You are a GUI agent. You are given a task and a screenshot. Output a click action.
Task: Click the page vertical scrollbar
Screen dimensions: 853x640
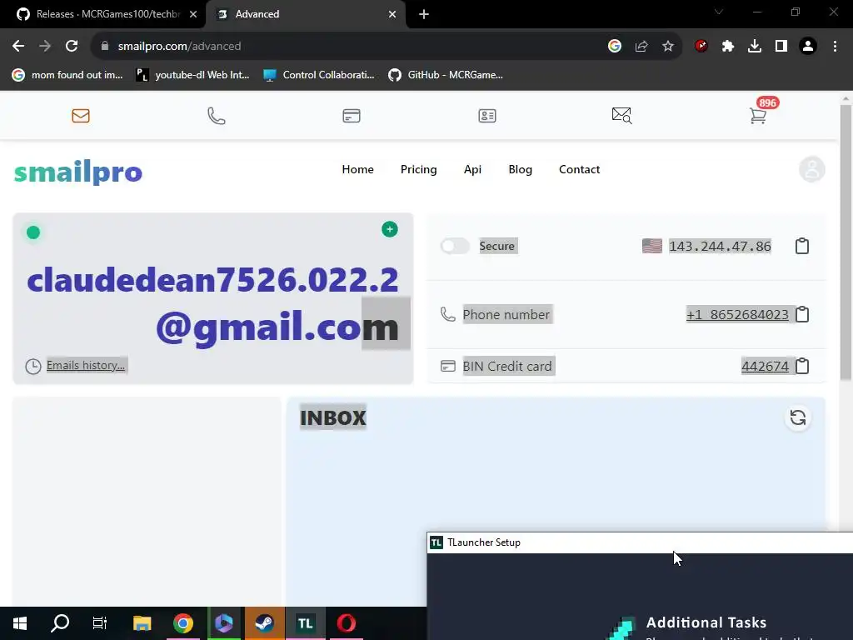[846, 242]
